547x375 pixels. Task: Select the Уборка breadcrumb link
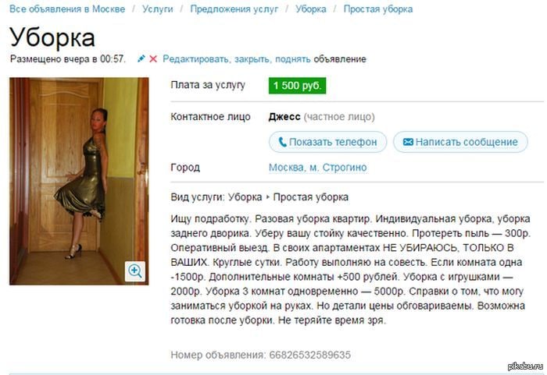click(311, 9)
